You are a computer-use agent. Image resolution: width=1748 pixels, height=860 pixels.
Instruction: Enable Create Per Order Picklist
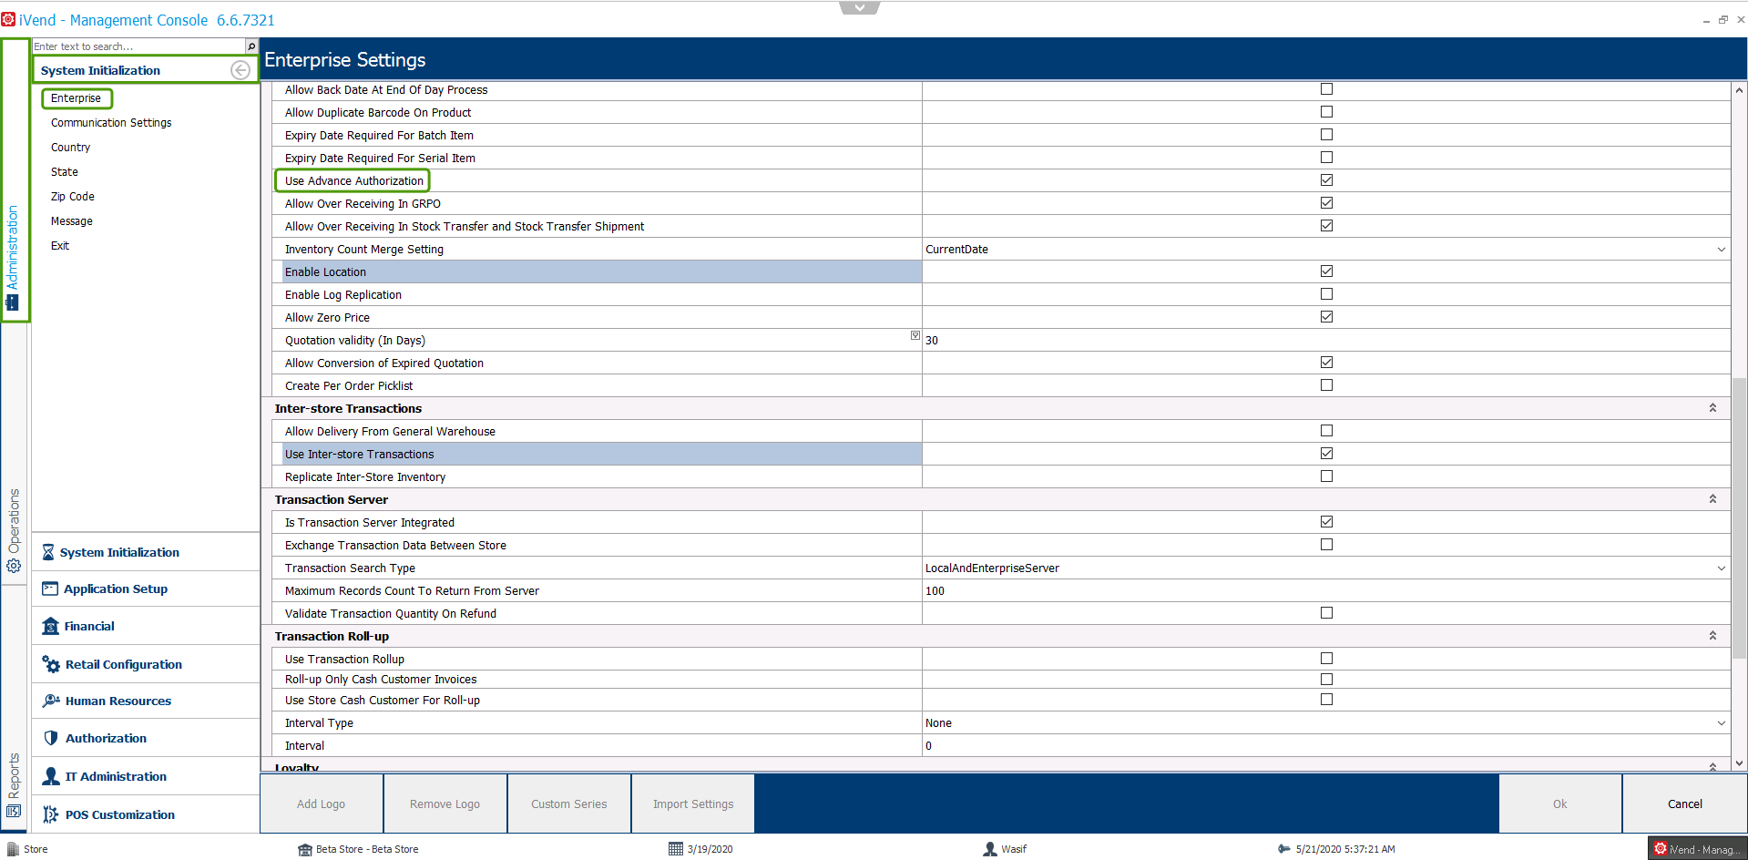coord(1326,385)
